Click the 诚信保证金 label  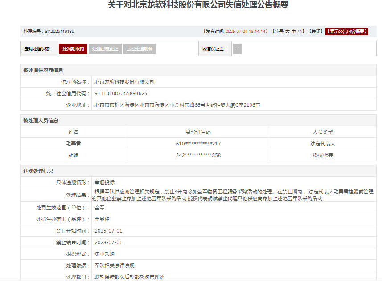tap(214, 49)
